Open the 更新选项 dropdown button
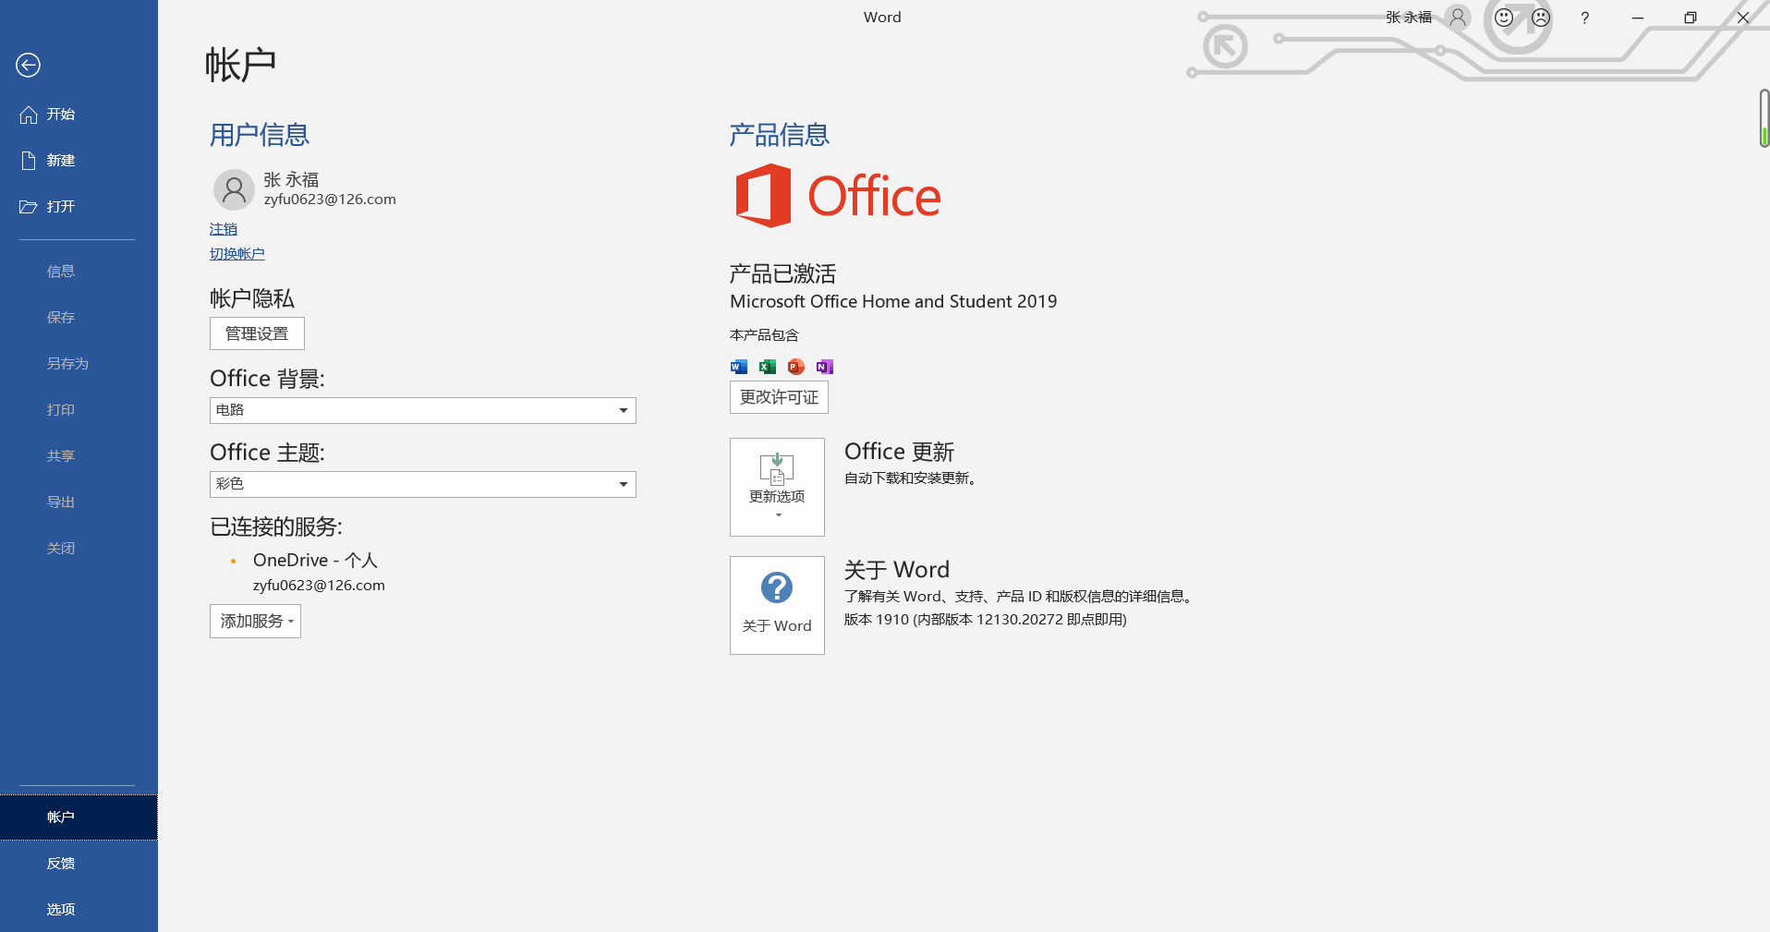This screenshot has width=1770, height=932. [777, 487]
